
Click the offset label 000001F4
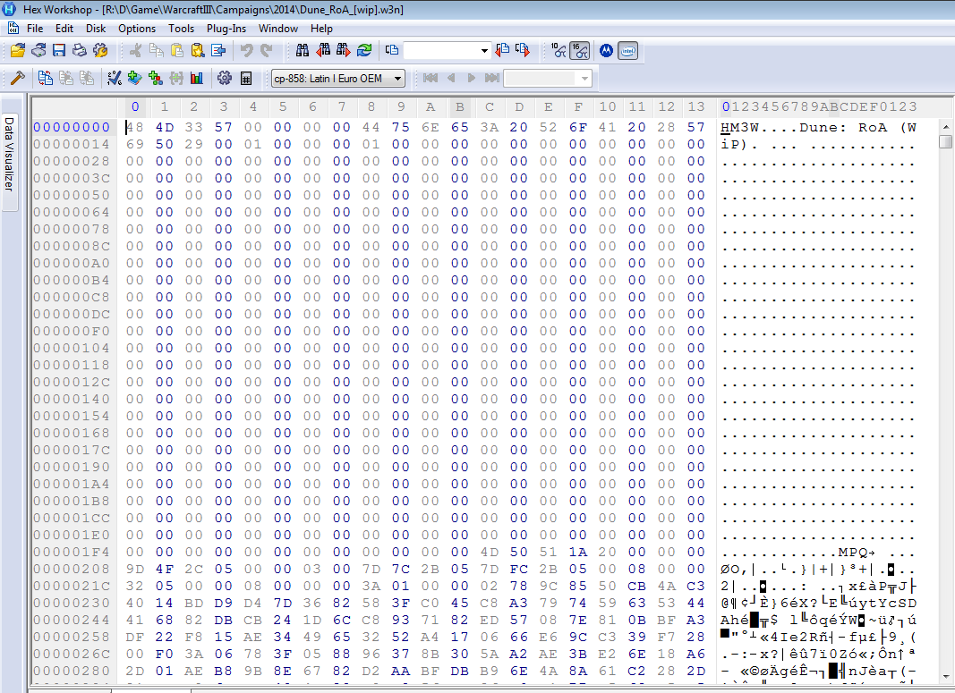tap(72, 552)
